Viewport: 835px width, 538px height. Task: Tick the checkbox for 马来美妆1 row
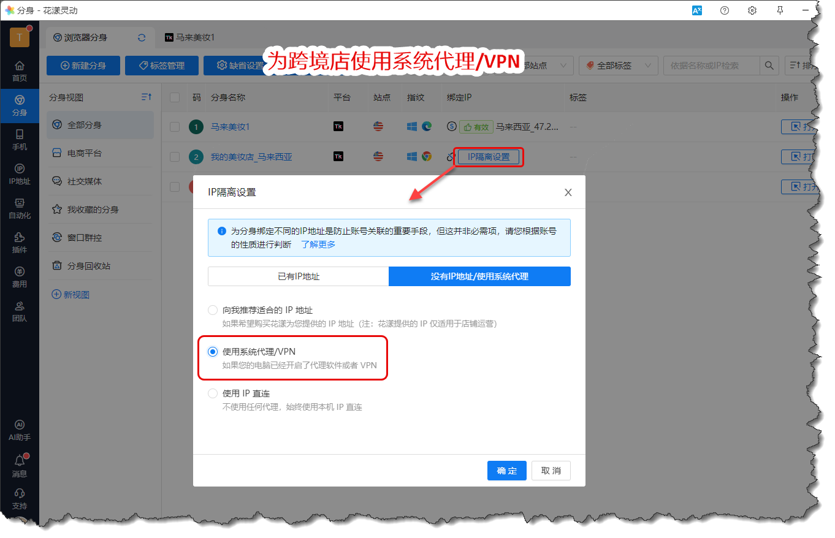pos(175,127)
